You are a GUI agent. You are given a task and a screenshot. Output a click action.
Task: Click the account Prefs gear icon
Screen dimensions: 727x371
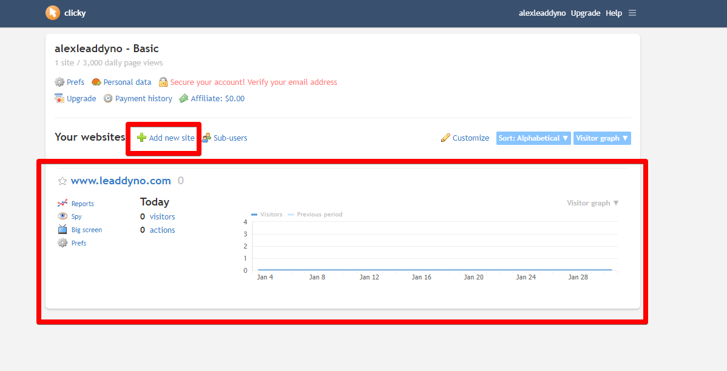click(59, 82)
